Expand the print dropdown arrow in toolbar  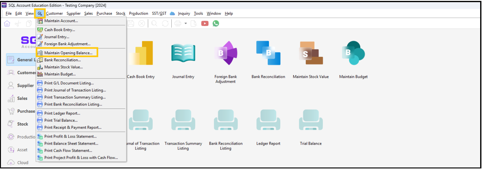coord(185,23)
